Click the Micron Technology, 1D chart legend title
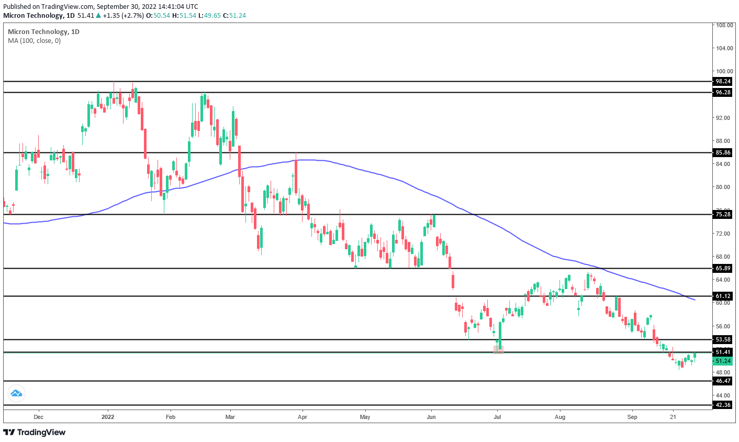 pos(43,32)
